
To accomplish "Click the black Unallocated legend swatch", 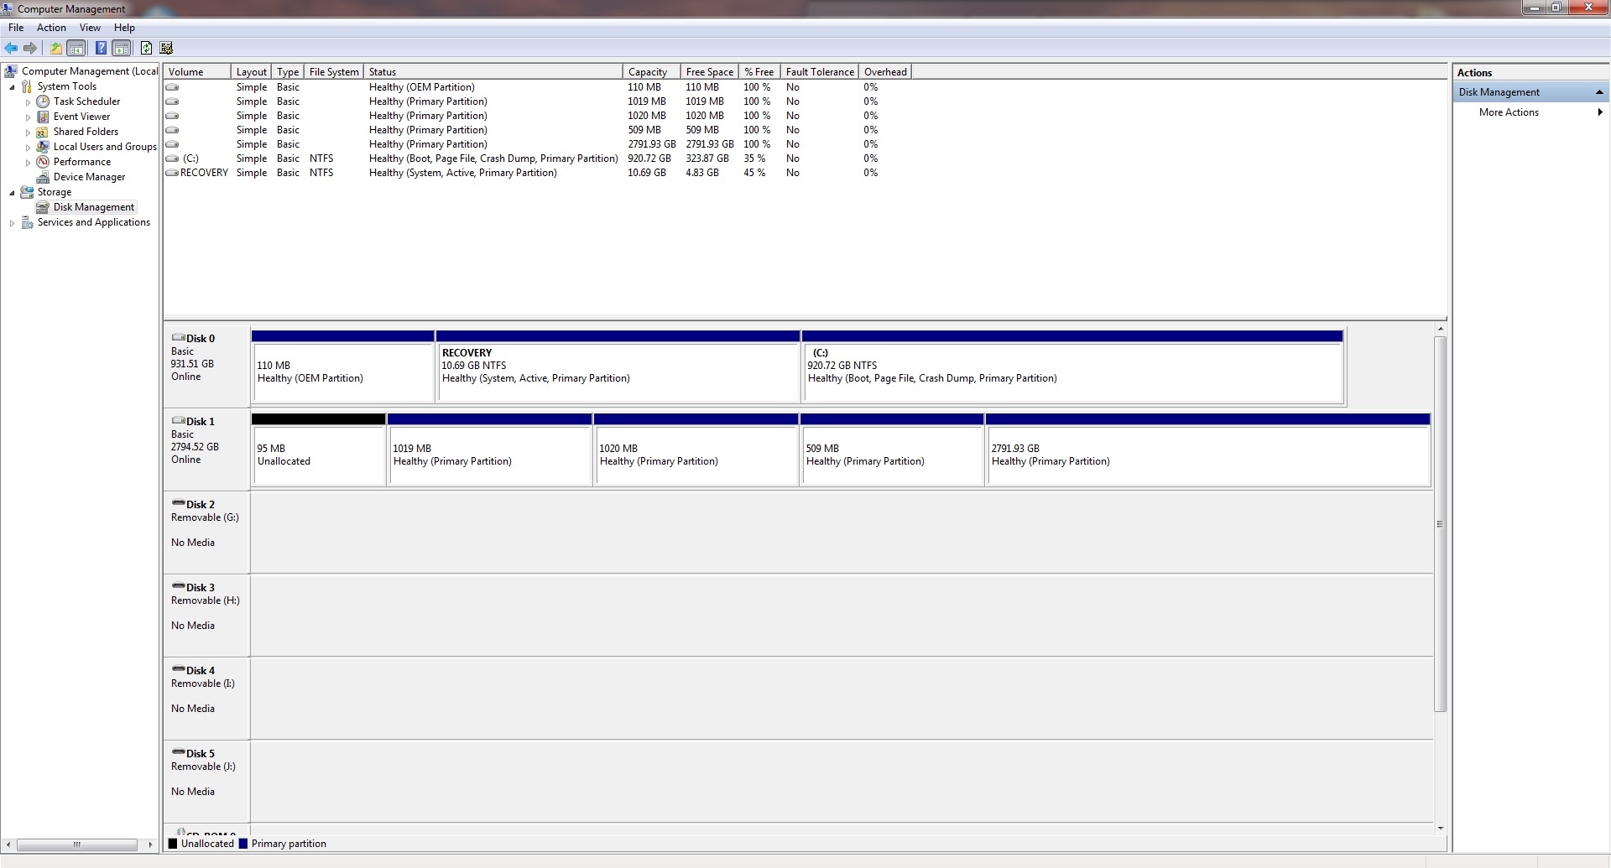I will pyautogui.click(x=173, y=844).
